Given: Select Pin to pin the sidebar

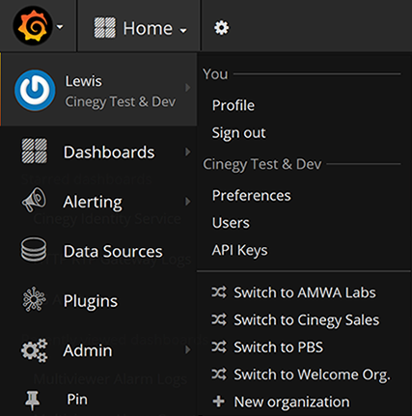Looking at the screenshot, I should (77, 400).
